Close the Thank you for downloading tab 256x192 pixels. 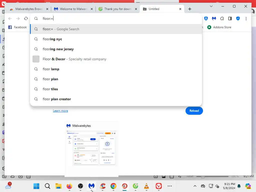point(136,9)
